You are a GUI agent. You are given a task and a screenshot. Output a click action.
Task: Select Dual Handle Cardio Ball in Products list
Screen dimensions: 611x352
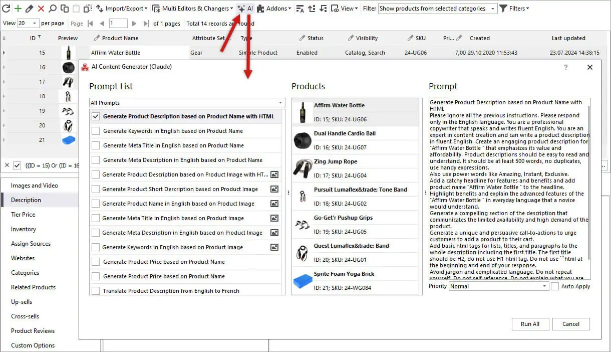[355, 140]
